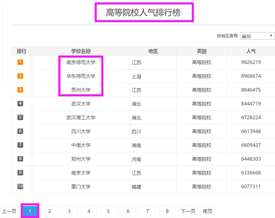Click popularity value 6728224
Viewport: 275px width, 218px height.
coord(251,118)
